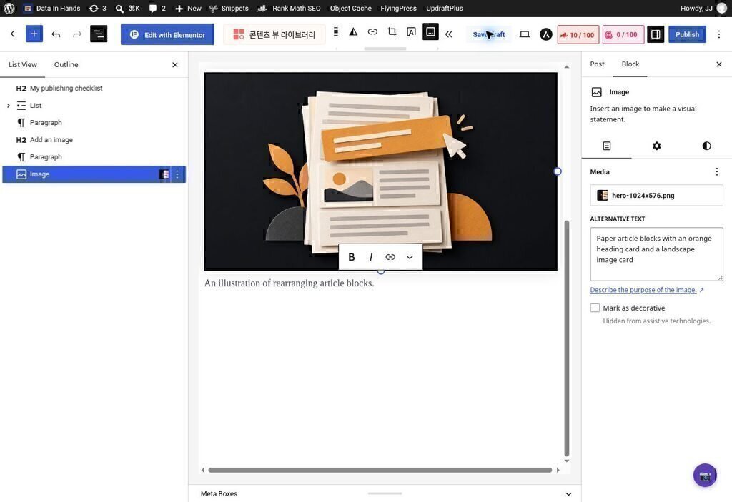The image size is (732, 502).
Task: Open the WordPress logo menu
Action: (9, 9)
